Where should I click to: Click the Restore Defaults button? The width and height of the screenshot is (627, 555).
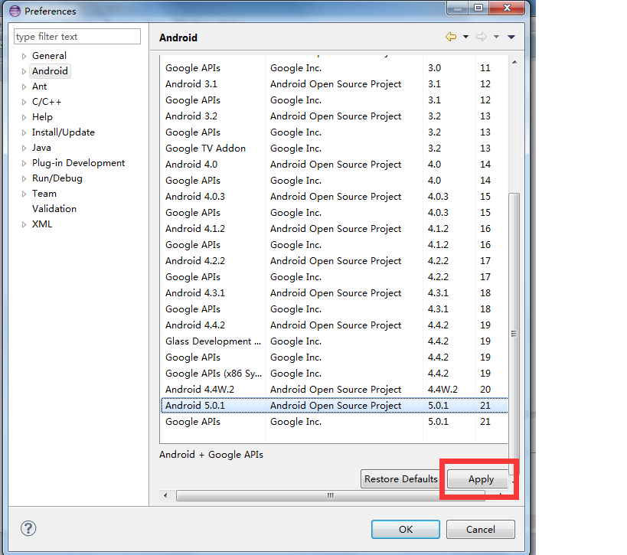(401, 479)
